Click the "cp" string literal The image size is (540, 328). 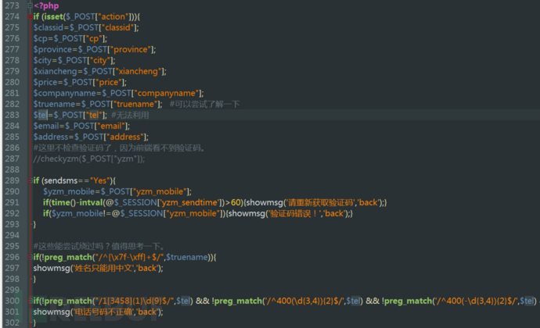pyautogui.click(x=94, y=38)
